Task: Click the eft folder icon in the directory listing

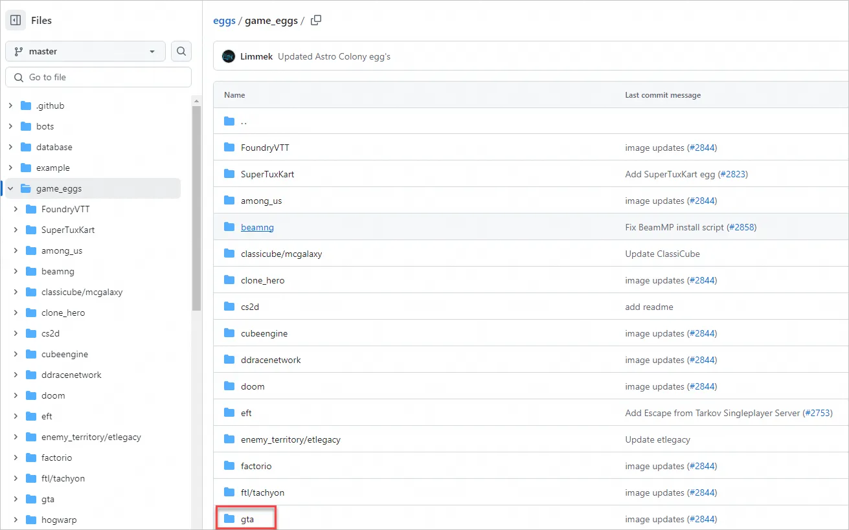Action: [x=229, y=413]
